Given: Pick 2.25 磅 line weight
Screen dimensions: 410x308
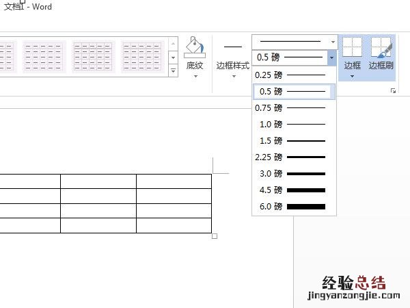Looking at the screenshot, I should 294,157.
